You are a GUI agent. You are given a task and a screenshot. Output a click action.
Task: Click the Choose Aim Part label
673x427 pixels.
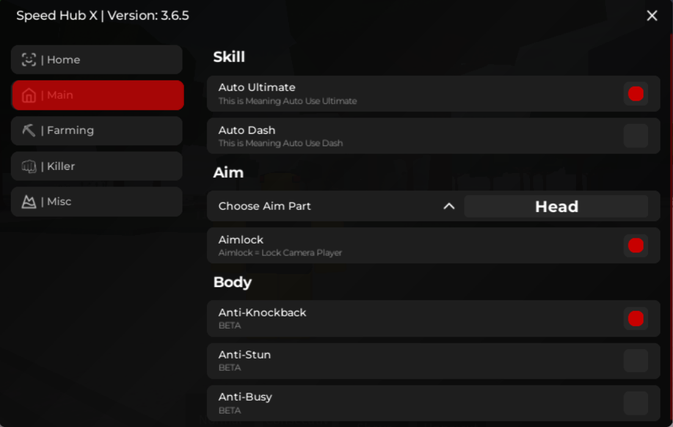264,206
